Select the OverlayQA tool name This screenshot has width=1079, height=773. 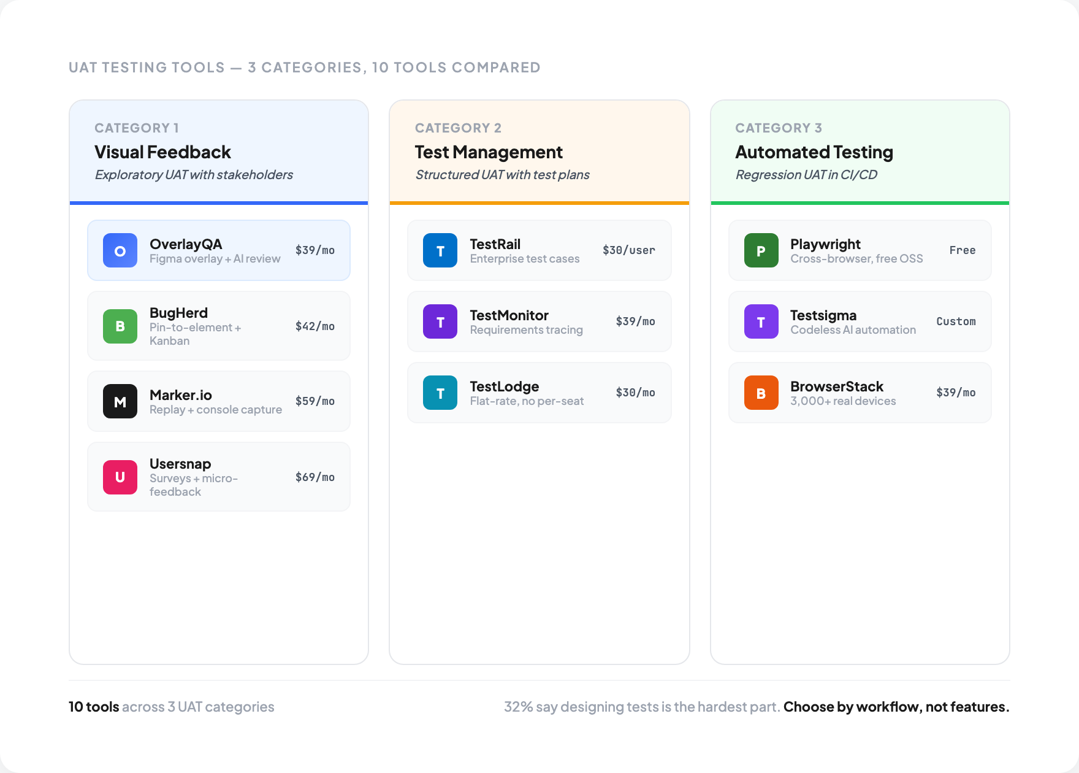[x=186, y=244]
